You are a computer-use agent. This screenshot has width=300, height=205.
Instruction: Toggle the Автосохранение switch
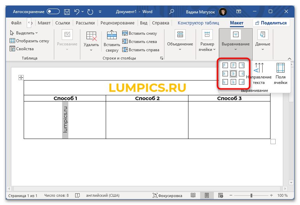click(53, 12)
